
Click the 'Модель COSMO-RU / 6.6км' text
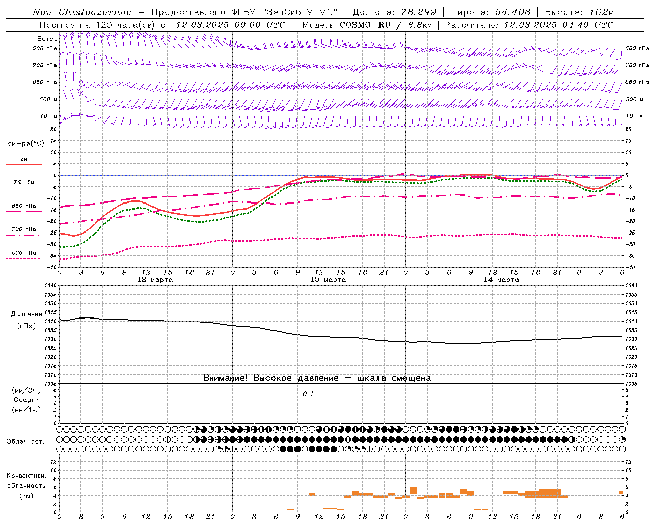coord(367,25)
